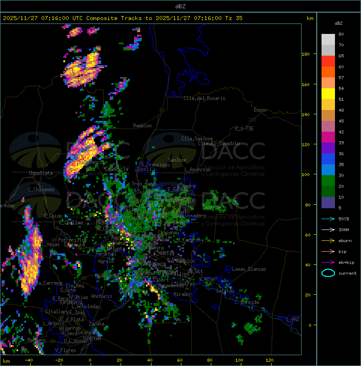Pick the purple swatch in dBZ scale
The width and height of the screenshot is (361, 366).
(328, 148)
